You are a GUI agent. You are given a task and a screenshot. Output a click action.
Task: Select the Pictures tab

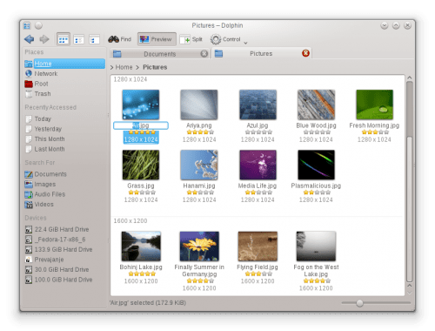pos(261,54)
